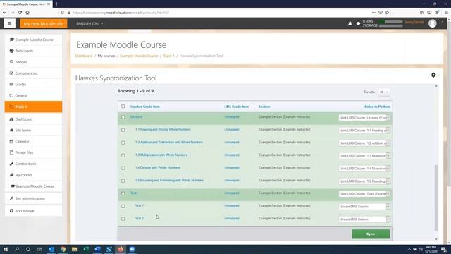Bookmark this page with the star icon
Viewport: 451px width, 254px height.
click(387, 13)
